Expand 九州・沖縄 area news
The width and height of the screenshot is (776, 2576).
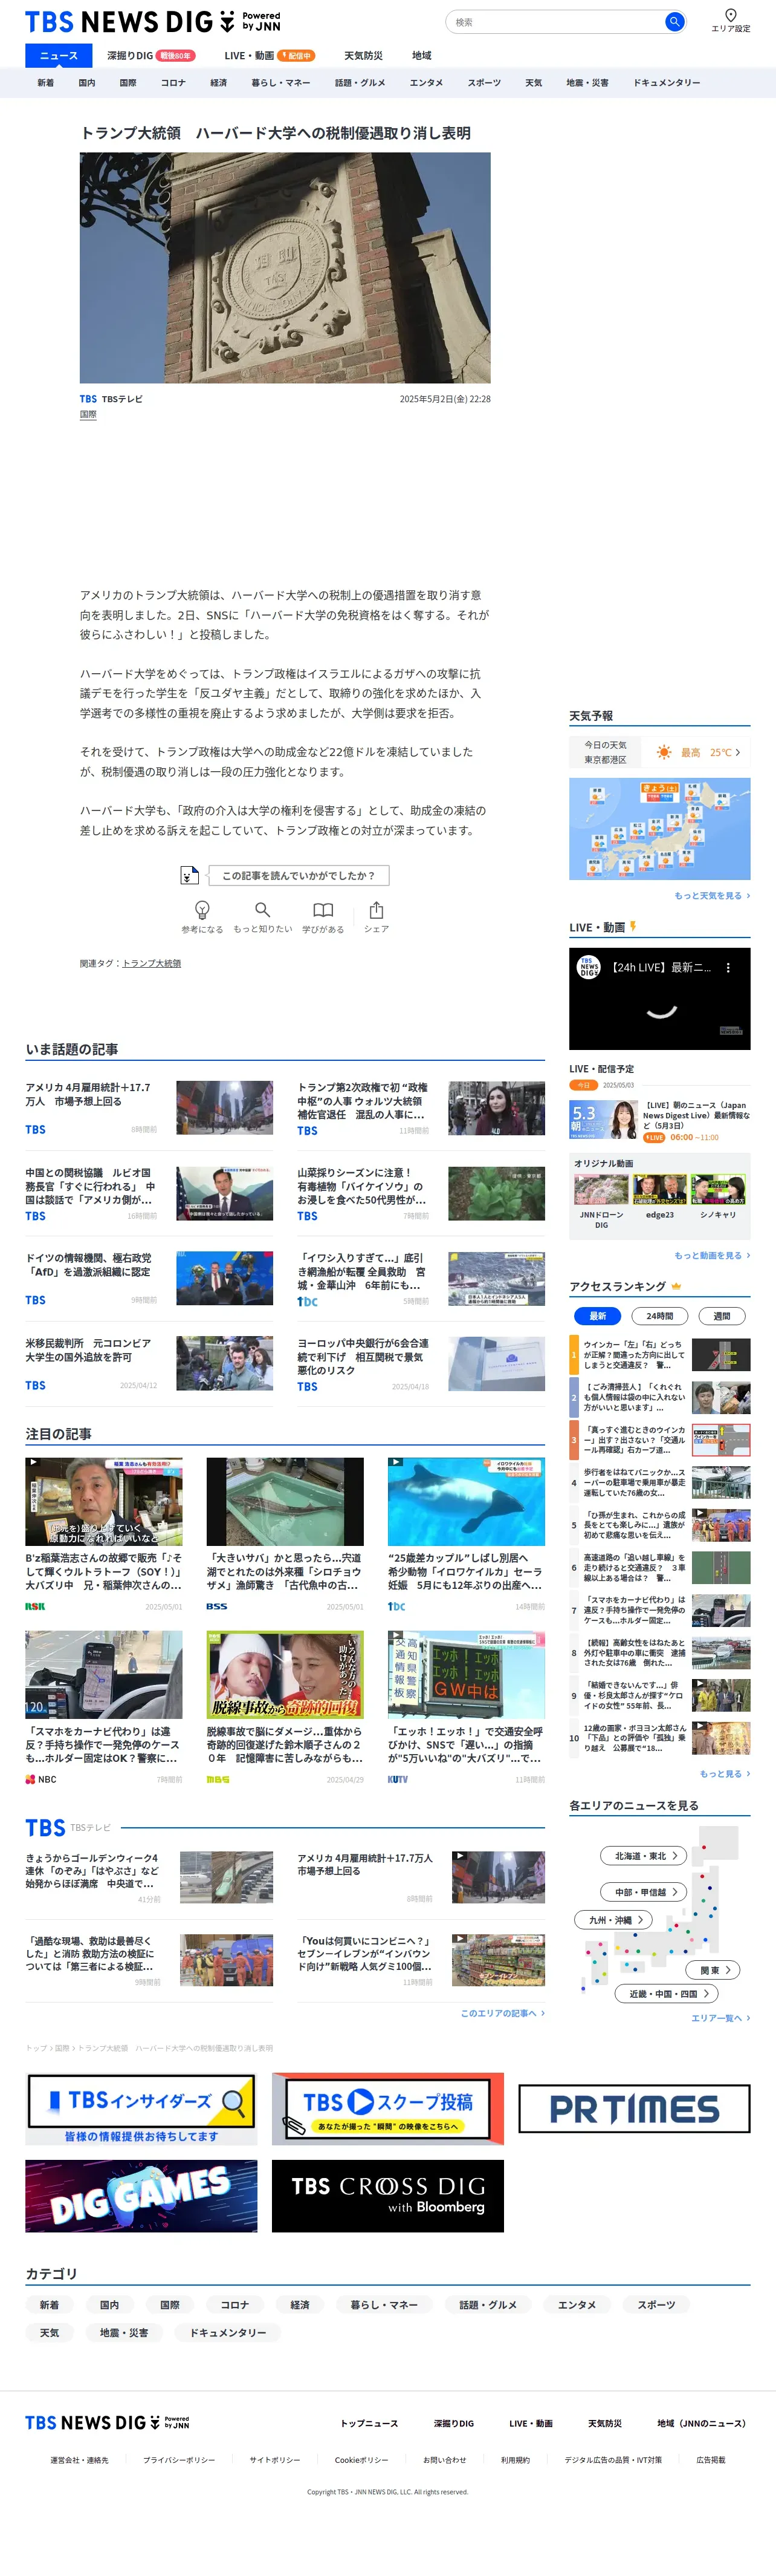pos(613,1920)
